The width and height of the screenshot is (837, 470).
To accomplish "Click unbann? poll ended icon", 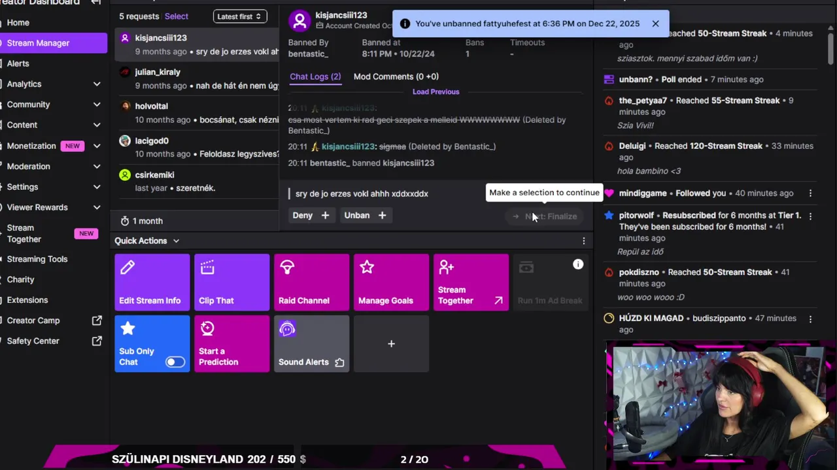I will 609,80.
